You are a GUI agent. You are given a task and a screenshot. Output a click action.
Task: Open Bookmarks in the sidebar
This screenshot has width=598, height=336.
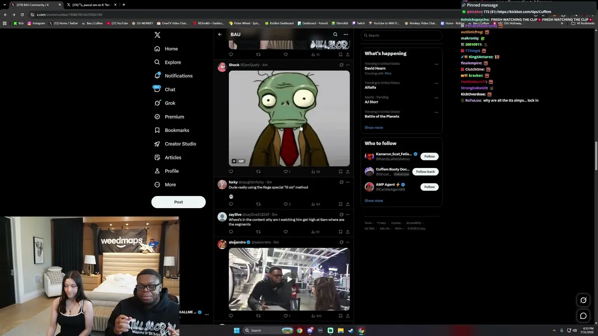click(171, 130)
